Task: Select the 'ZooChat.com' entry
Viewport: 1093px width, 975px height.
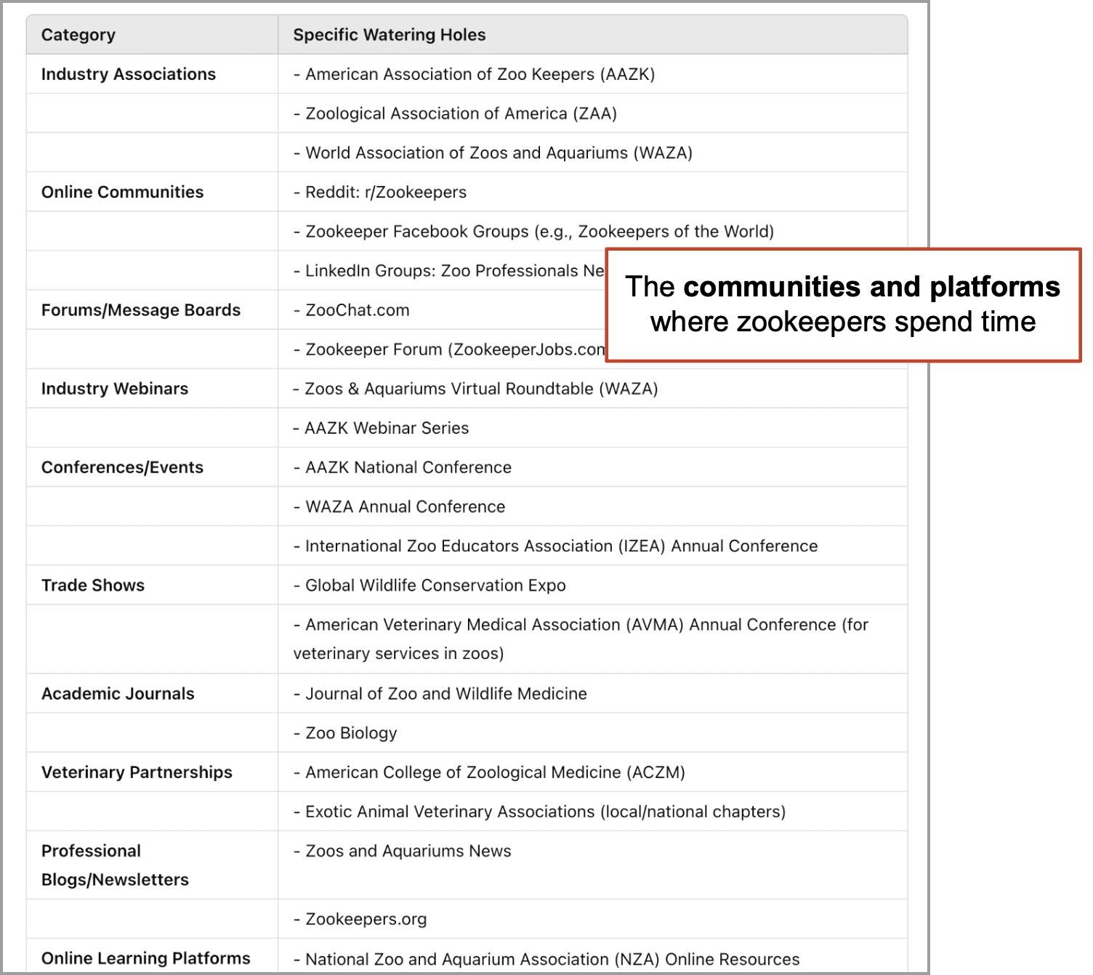Action: coord(351,310)
